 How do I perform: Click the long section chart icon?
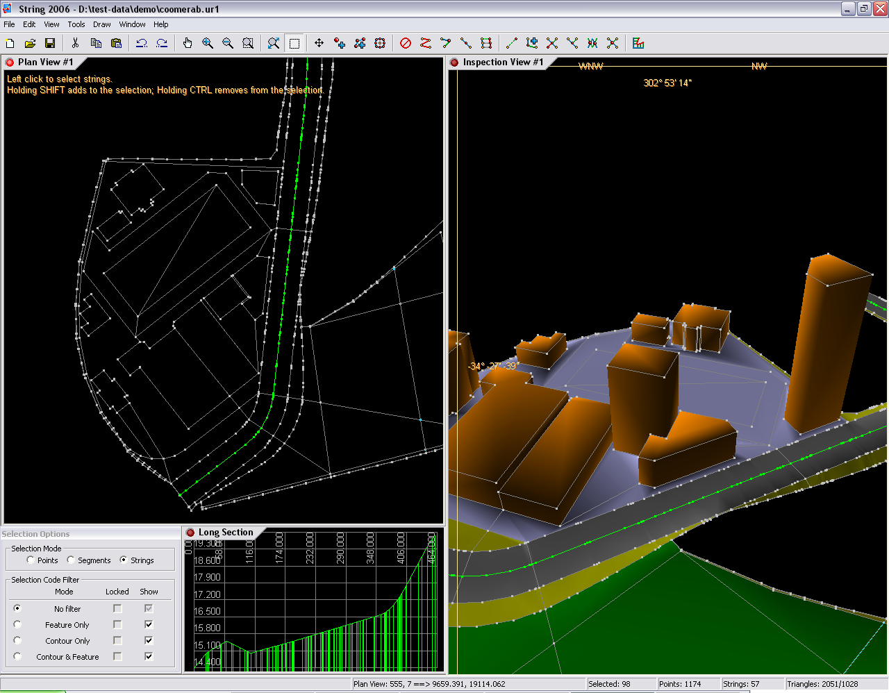click(x=638, y=43)
